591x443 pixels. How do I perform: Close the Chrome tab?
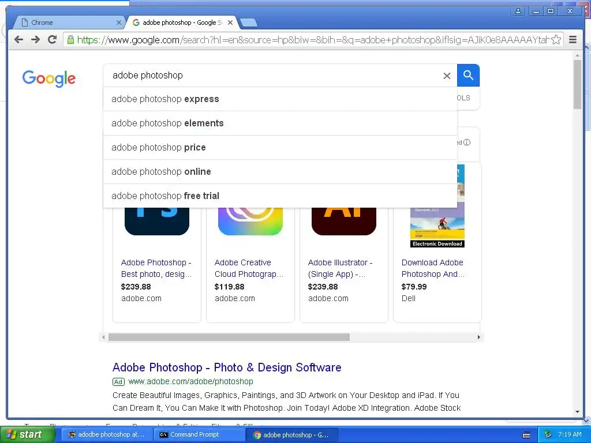pyautogui.click(x=119, y=22)
